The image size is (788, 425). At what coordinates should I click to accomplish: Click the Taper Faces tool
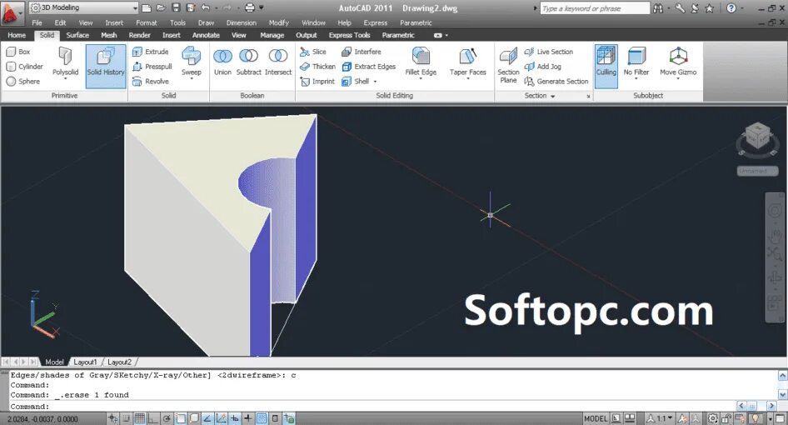point(468,62)
